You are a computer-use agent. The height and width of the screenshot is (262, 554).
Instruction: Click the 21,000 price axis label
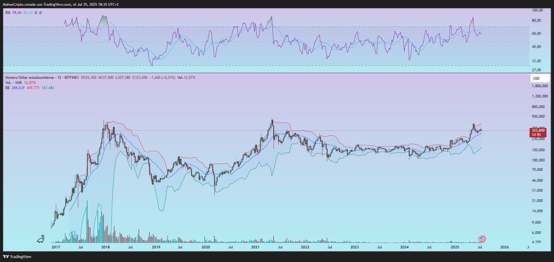pyautogui.click(x=537, y=201)
